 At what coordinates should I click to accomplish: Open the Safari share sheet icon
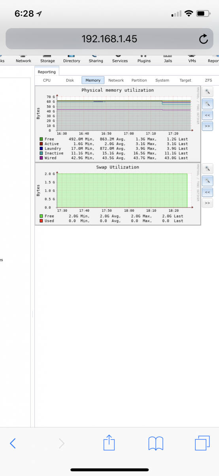coord(109,442)
